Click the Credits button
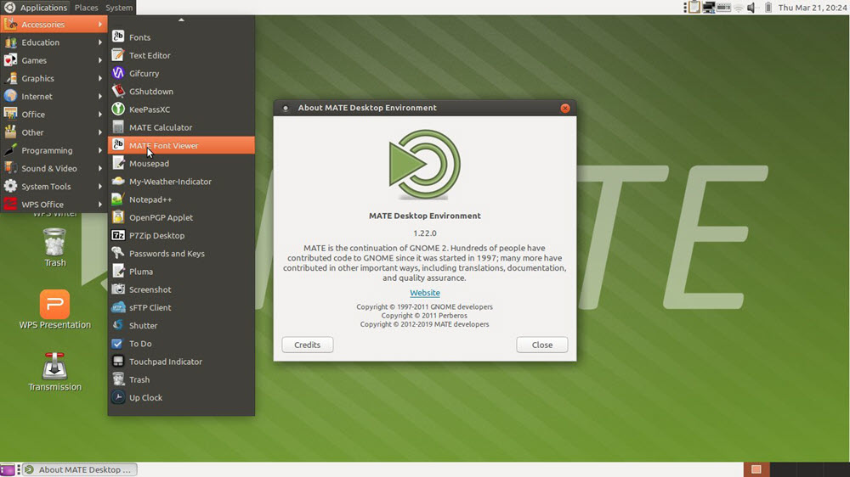 click(307, 345)
